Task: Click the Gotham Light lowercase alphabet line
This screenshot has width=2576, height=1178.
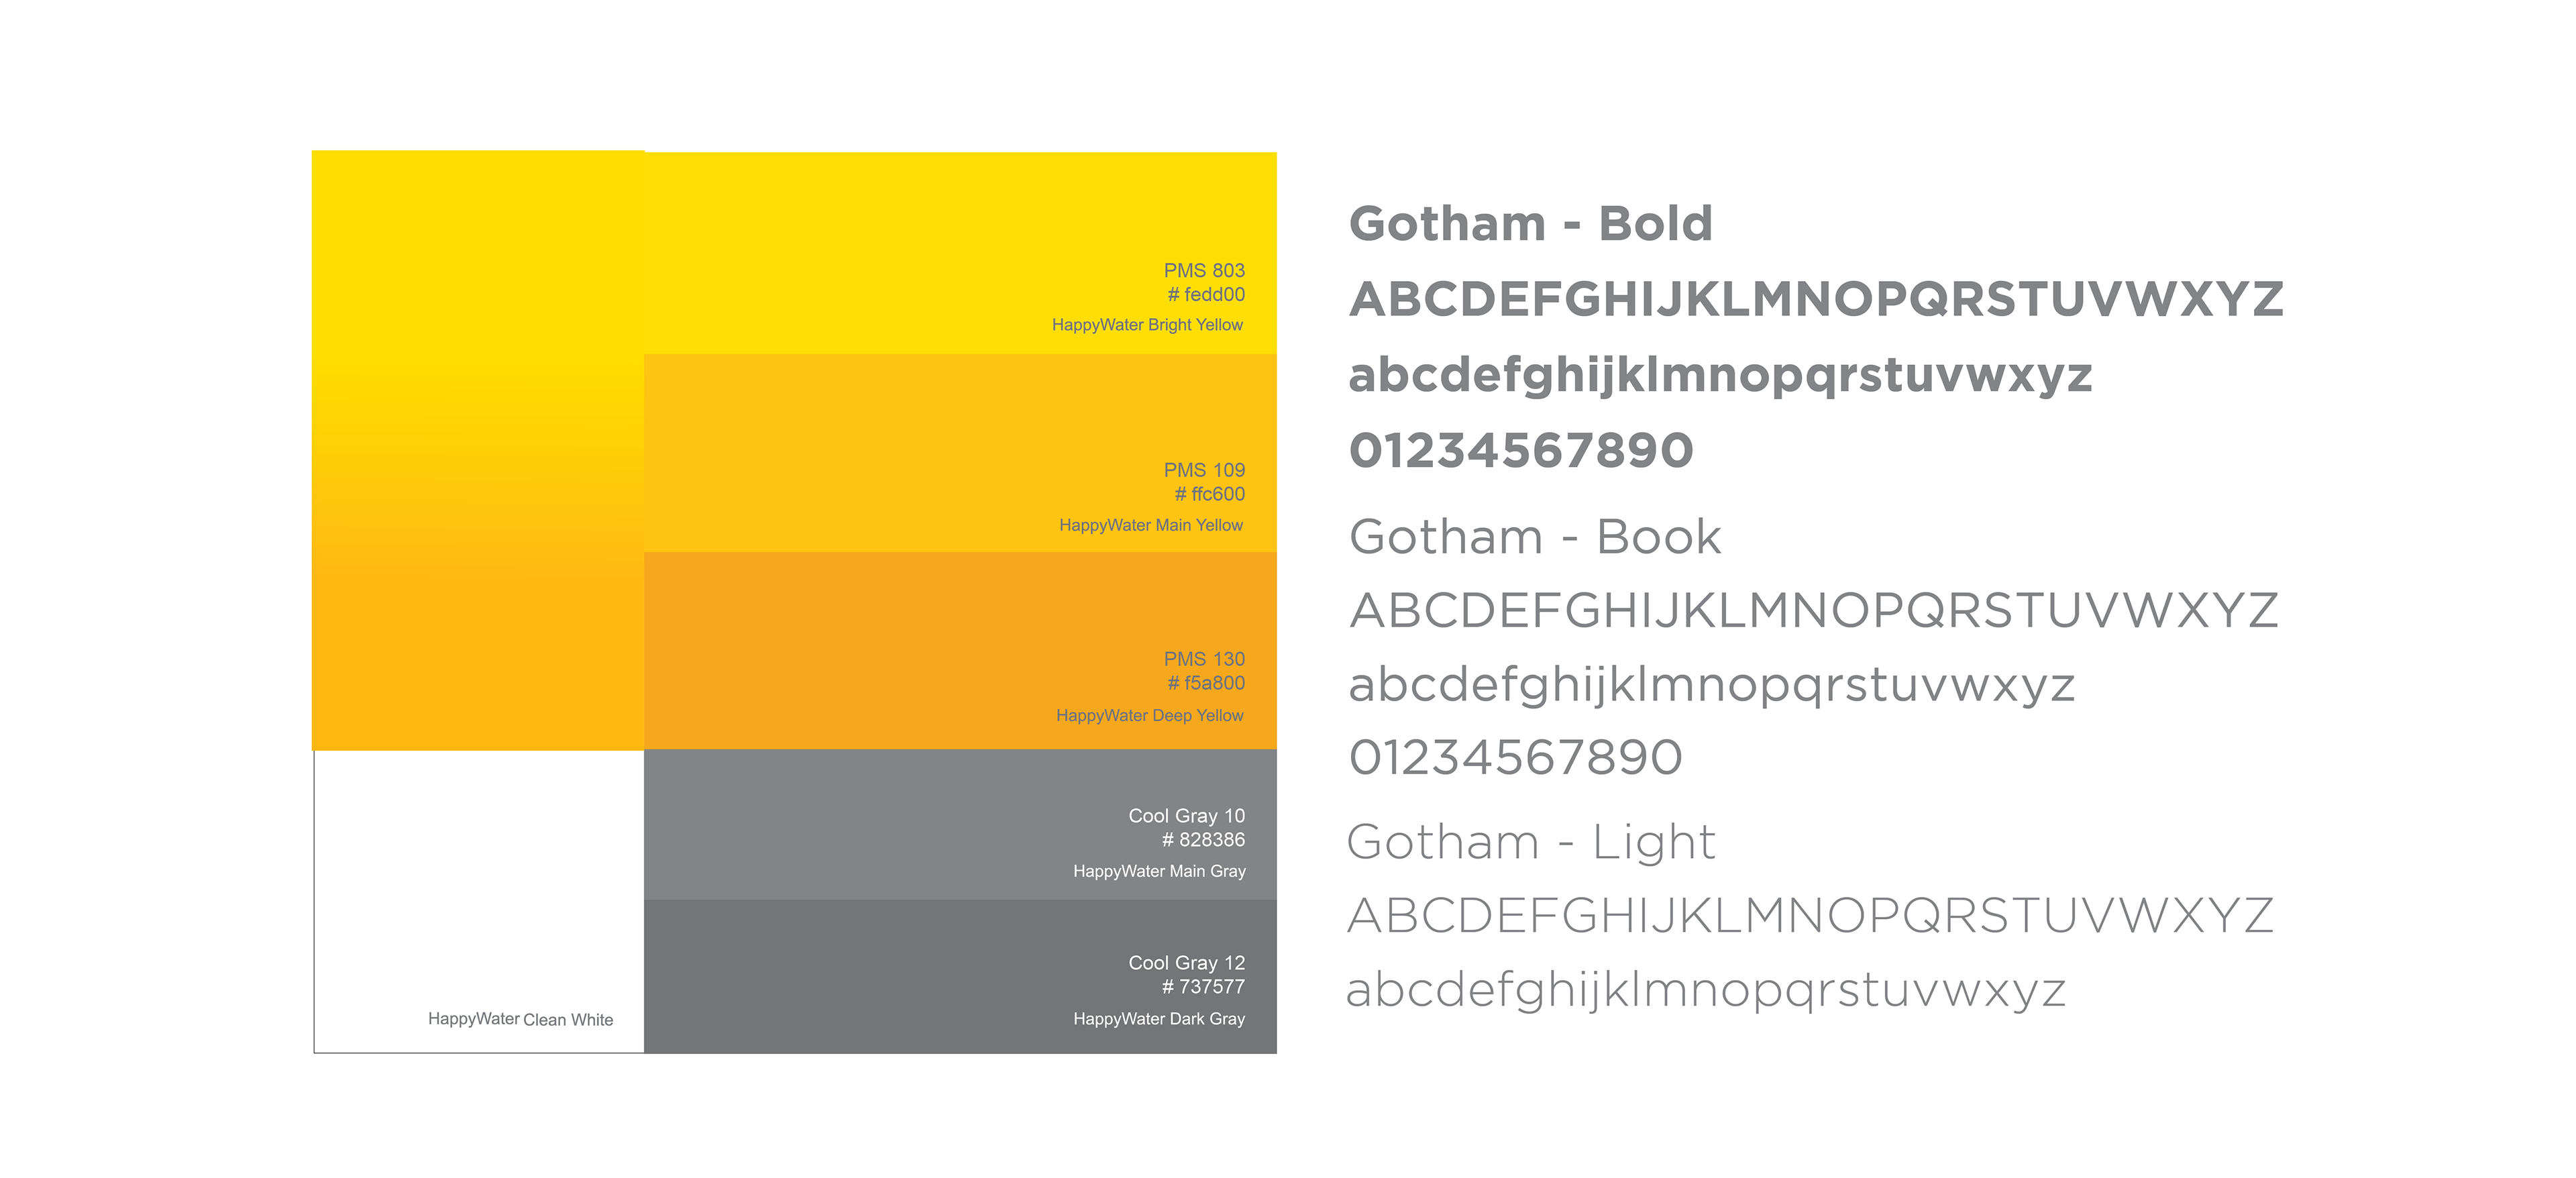Action: tap(1705, 990)
